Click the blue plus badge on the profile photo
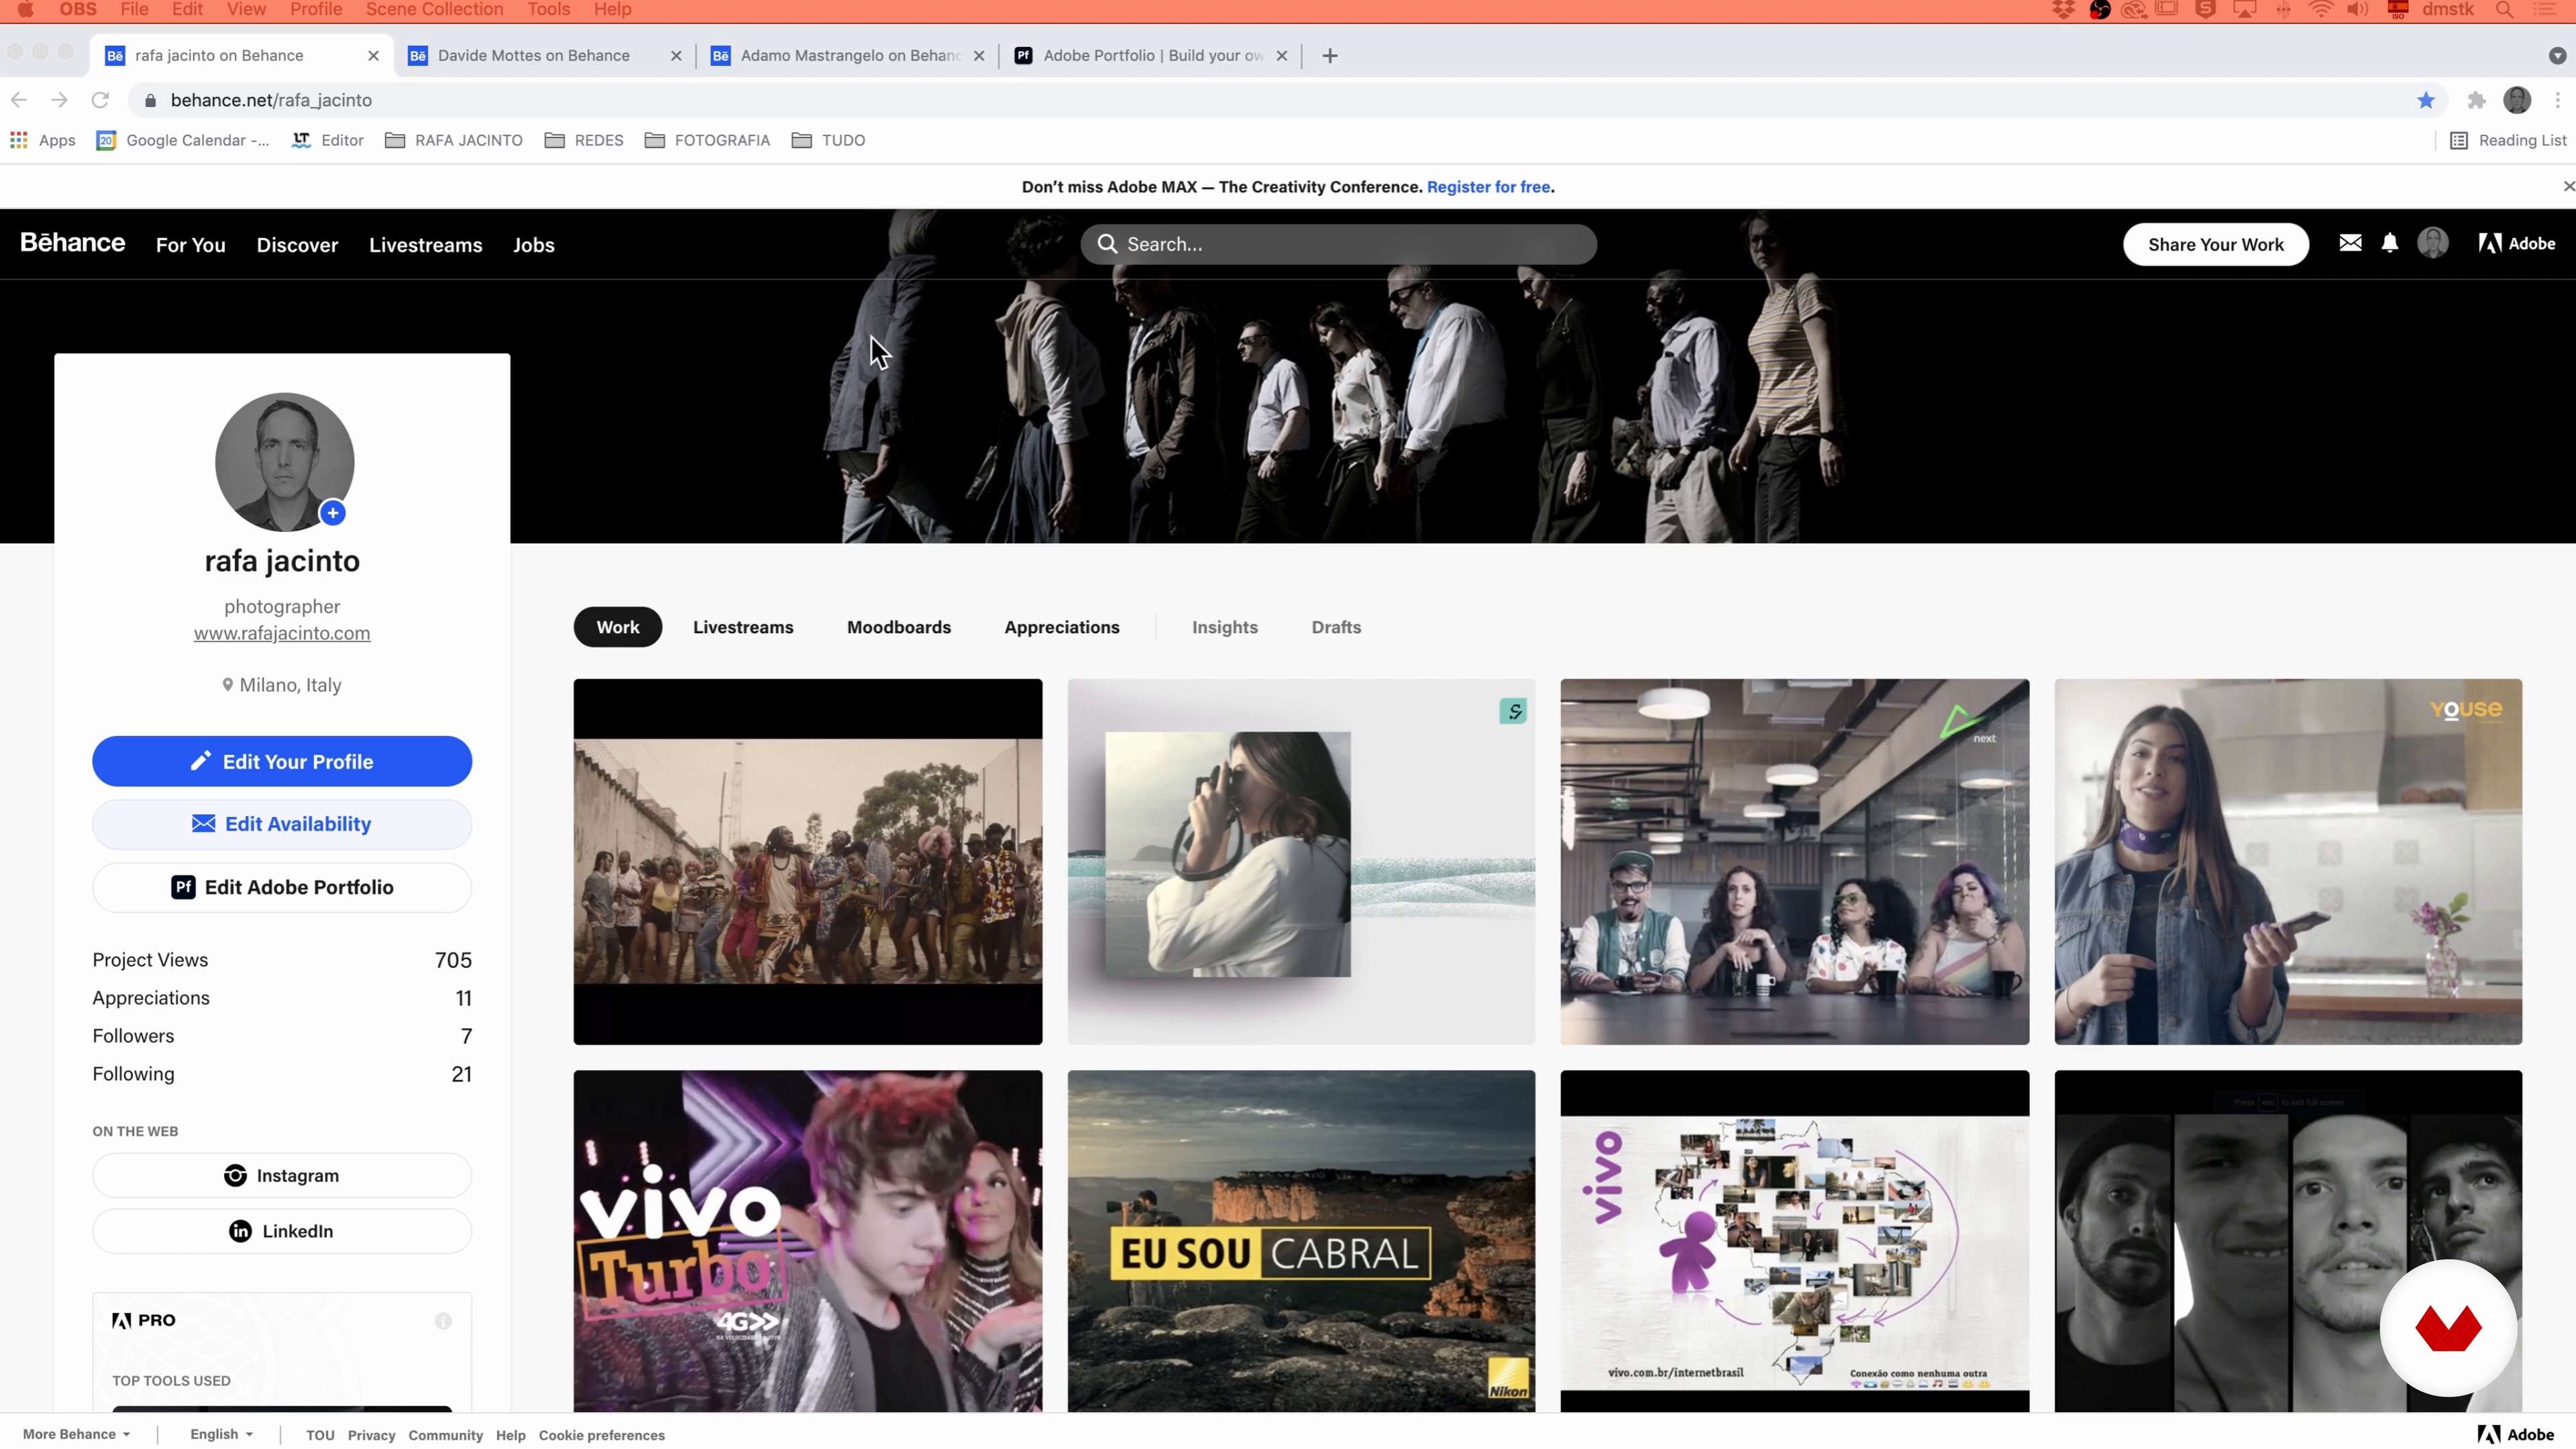Image resolution: width=2576 pixels, height=1449 pixels. (333, 513)
